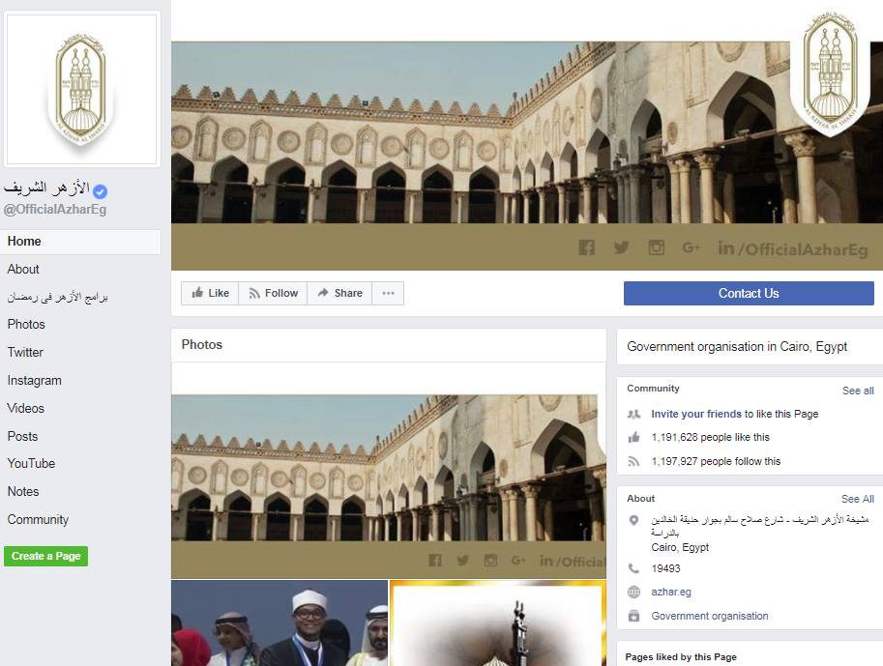Click the Arabic address line in About
The image size is (883, 666).
pyautogui.click(x=759, y=526)
